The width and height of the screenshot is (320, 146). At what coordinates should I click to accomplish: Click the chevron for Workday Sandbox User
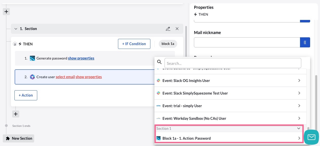[299, 119]
